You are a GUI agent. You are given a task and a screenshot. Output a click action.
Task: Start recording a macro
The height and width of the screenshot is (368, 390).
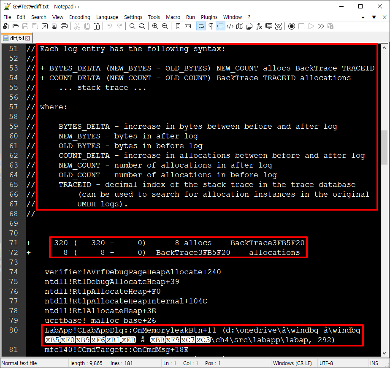click(292, 26)
